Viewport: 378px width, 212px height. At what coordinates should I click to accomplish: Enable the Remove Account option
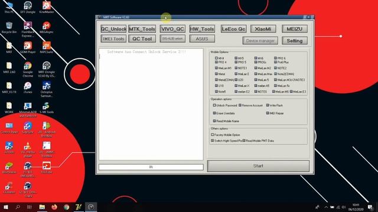tap(240, 105)
